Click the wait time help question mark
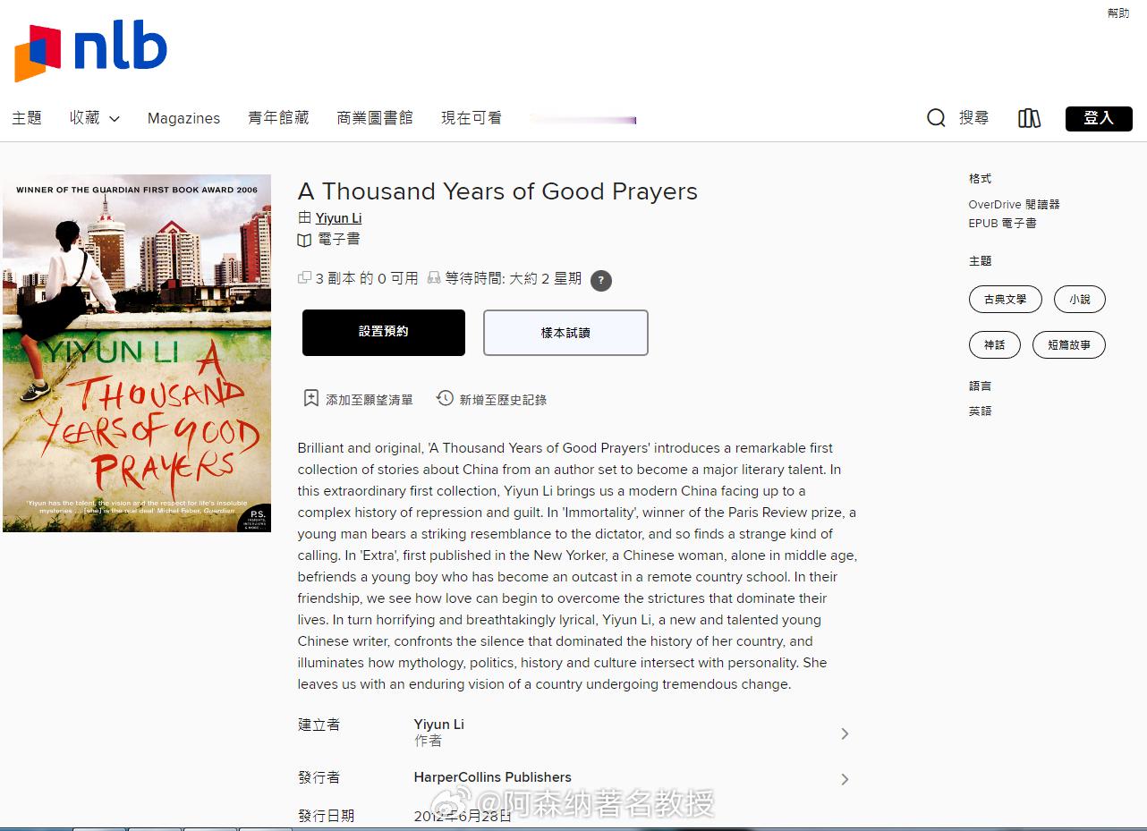This screenshot has height=831, width=1147. tap(601, 280)
